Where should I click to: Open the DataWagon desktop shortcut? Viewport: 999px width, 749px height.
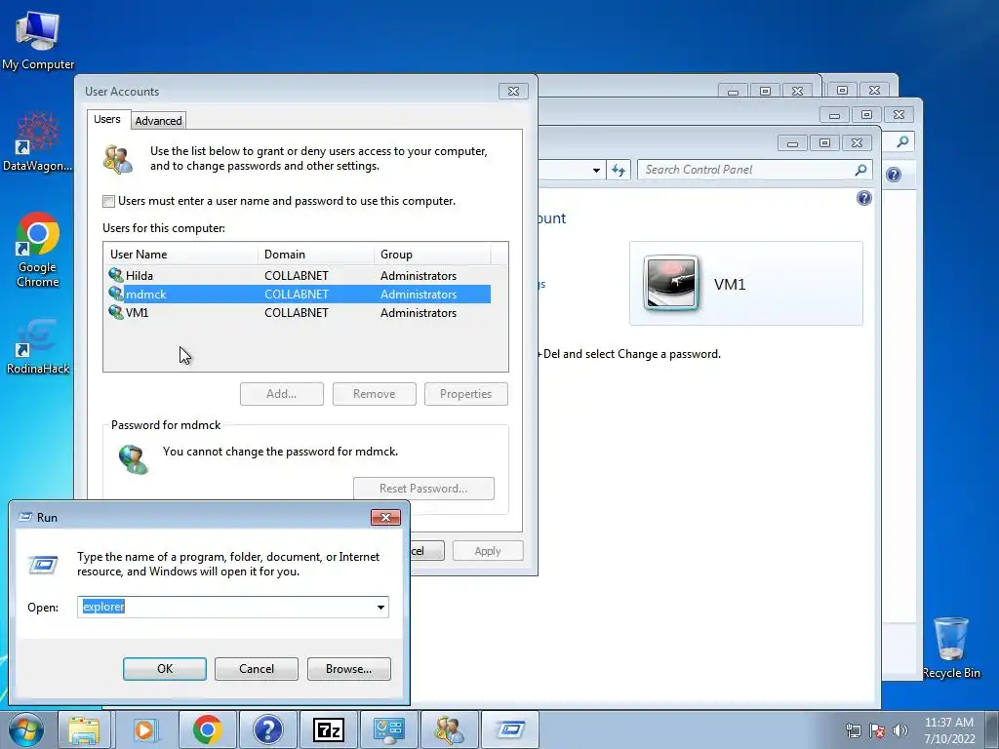pos(38,141)
